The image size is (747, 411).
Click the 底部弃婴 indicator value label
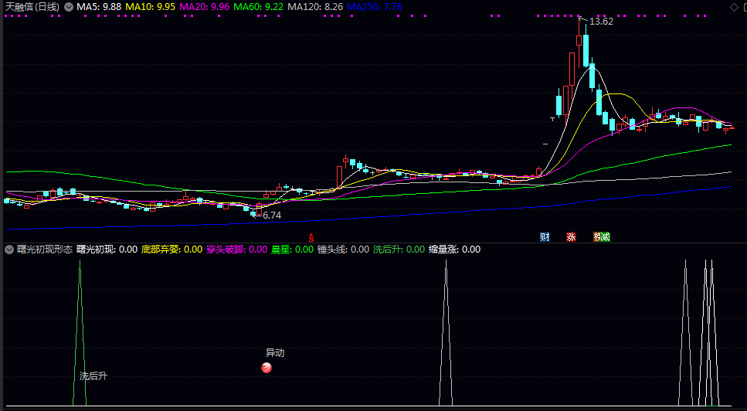click(x=171, y=250)
